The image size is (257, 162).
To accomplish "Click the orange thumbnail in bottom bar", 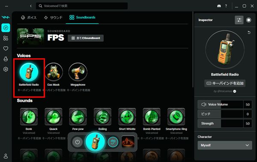I will pyautogui.click(x=128, y=142).
